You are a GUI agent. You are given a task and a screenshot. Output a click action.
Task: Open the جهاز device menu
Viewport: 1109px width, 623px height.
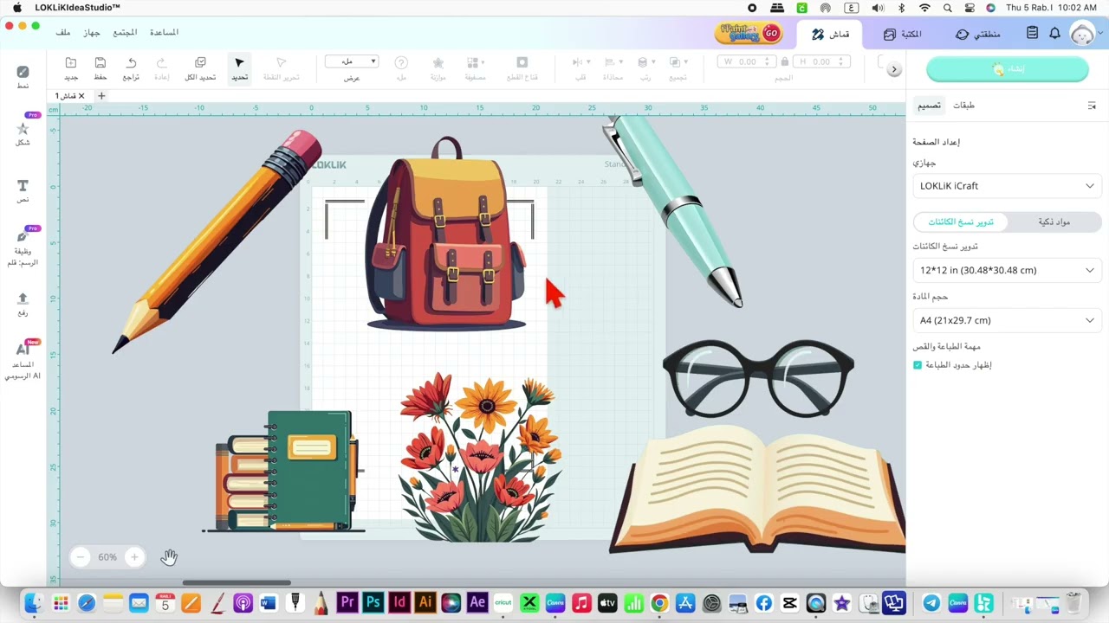point(92,32)
